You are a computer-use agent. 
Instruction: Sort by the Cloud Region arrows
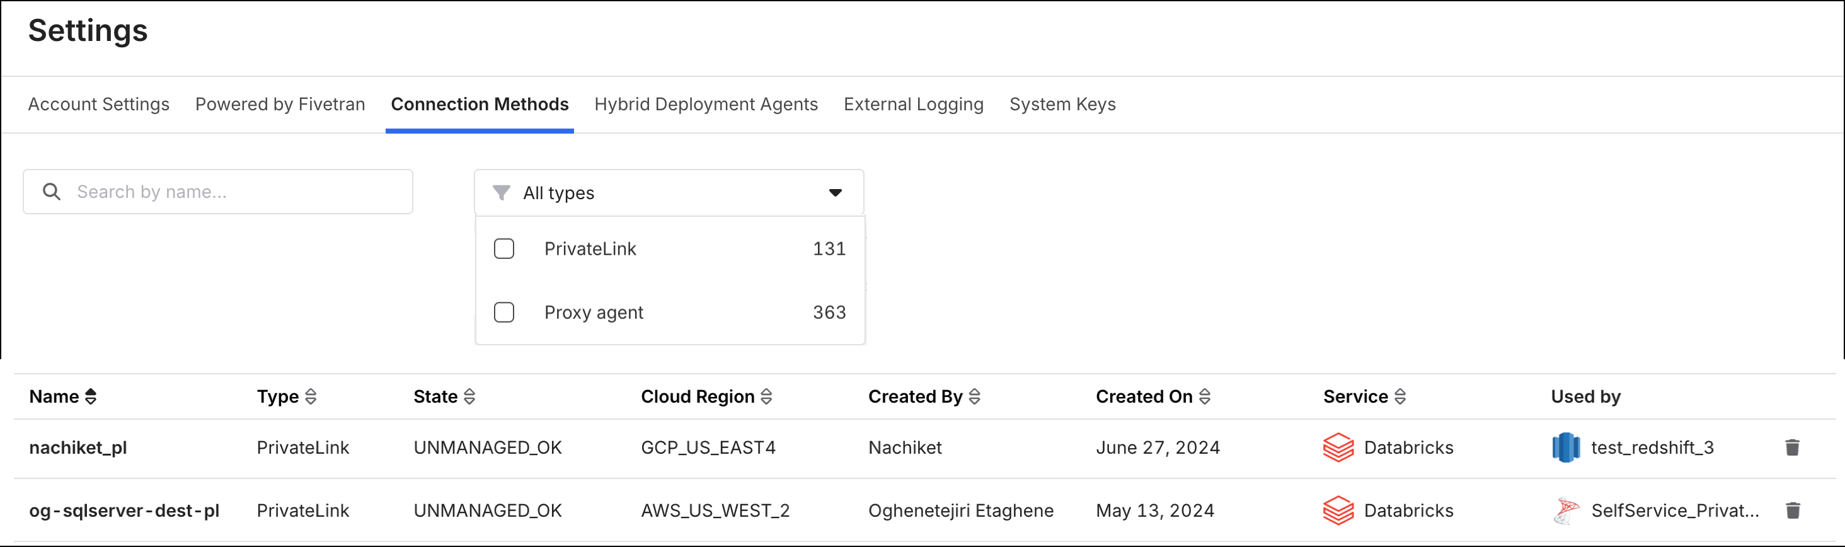766,396
